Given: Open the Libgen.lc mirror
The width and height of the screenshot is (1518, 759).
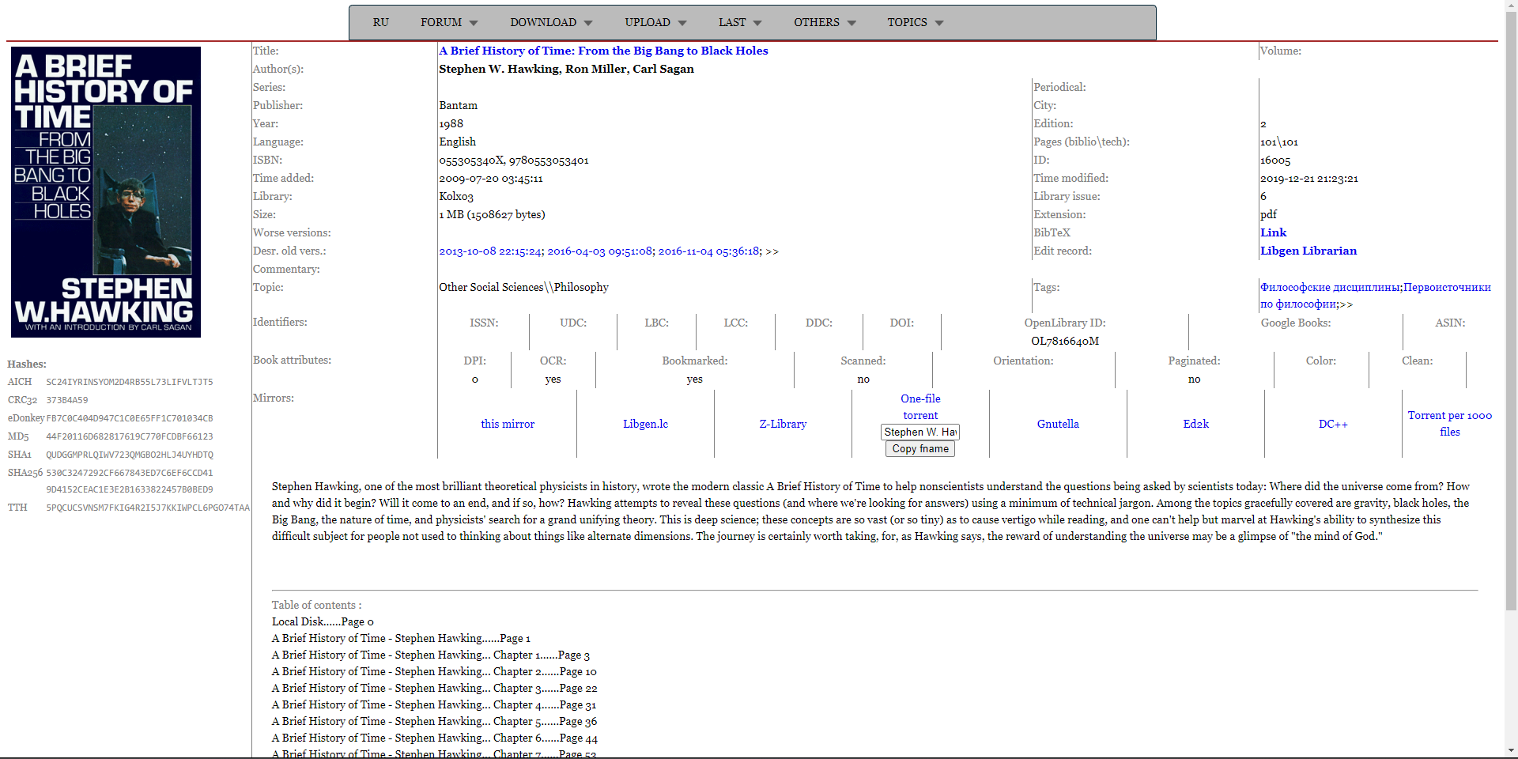Looking at the screenshot, I should (645, 424).
